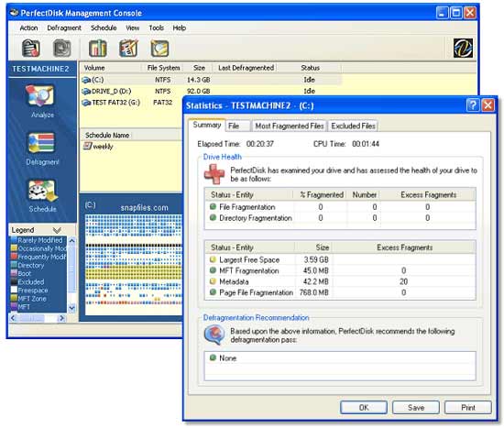Click green status dot beside File Fragmentation

(x=213, y=206)
